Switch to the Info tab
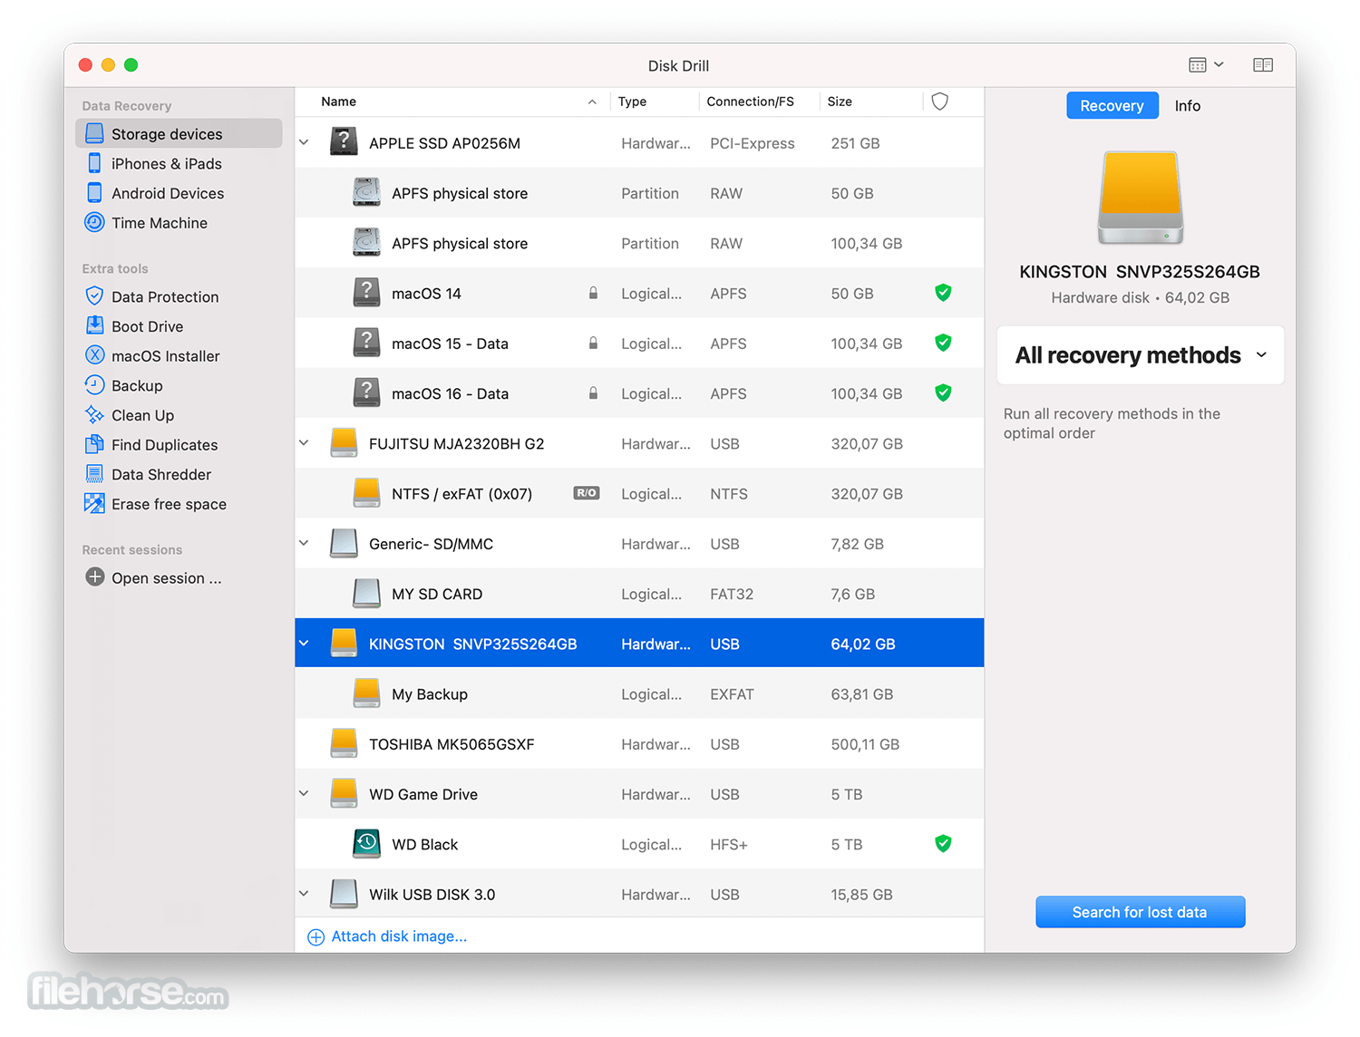This screenshot has width=1360, height=1037. (1187, 105)
